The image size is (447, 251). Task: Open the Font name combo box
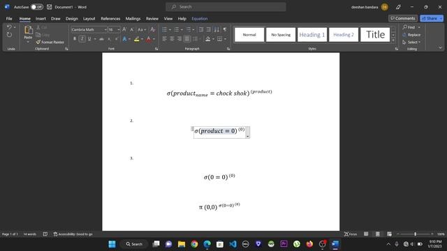click(89, 29)
